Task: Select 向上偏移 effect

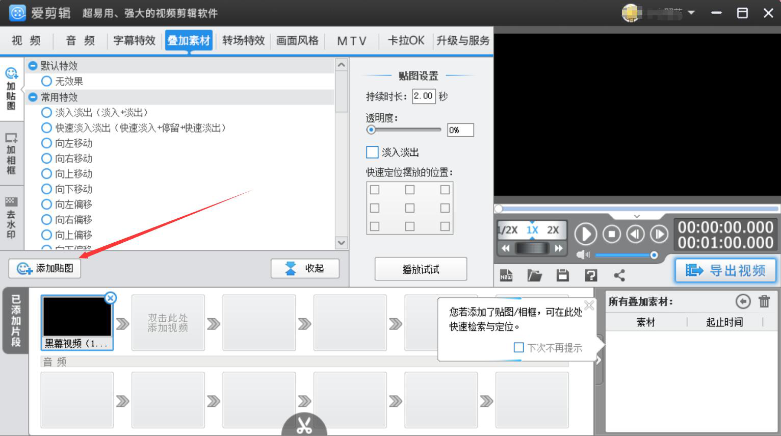Action: click(46, 235)
